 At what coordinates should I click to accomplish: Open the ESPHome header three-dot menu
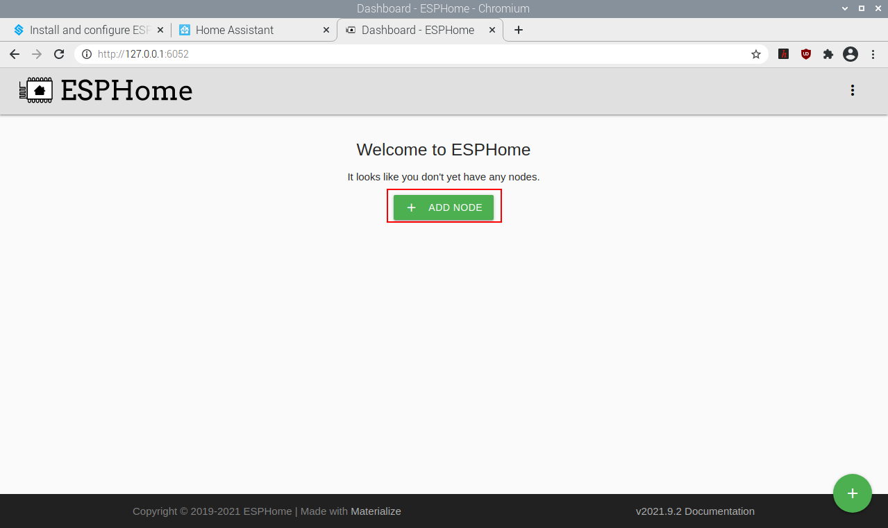853,90
